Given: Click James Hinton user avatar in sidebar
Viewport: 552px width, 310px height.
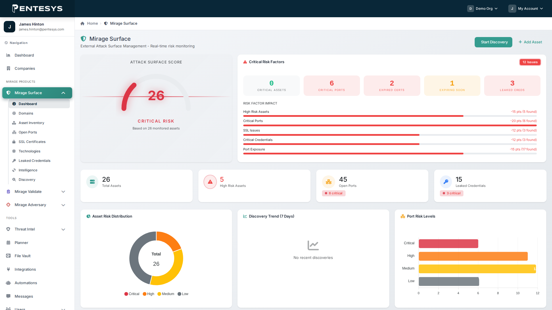Looking at the screenshot, I should point(9,27).
